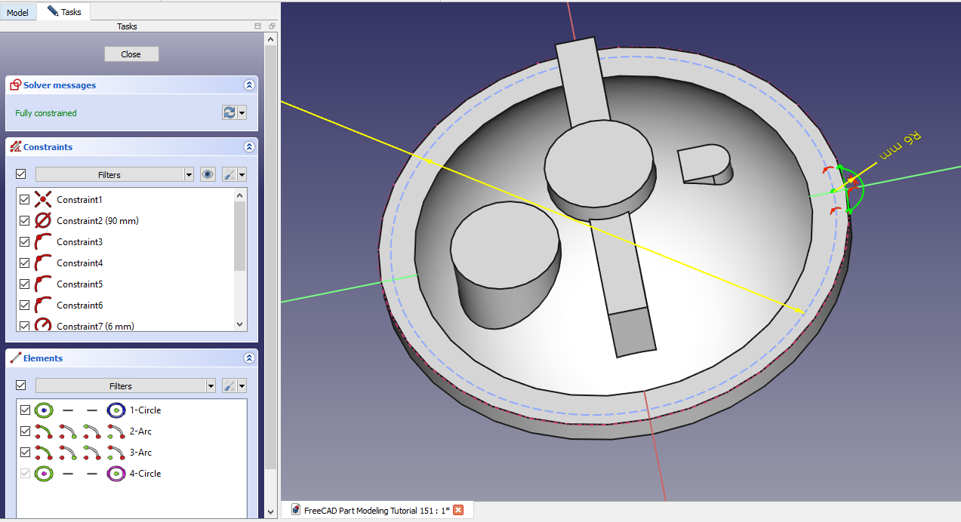Open the Constraints Filters dropdown
The image size is (961, 522).
point(115,174)
